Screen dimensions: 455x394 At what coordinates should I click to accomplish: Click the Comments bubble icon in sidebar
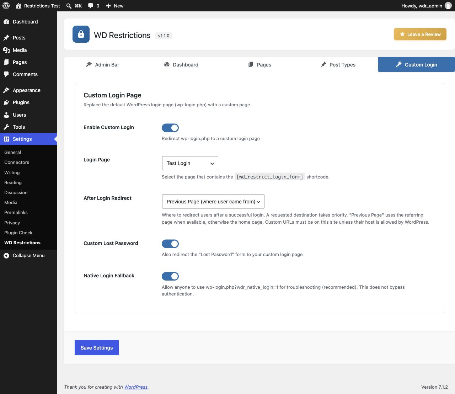(6, 74)
